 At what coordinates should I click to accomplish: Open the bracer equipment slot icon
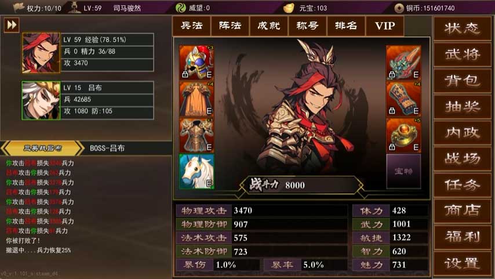(x=403, y=99)
